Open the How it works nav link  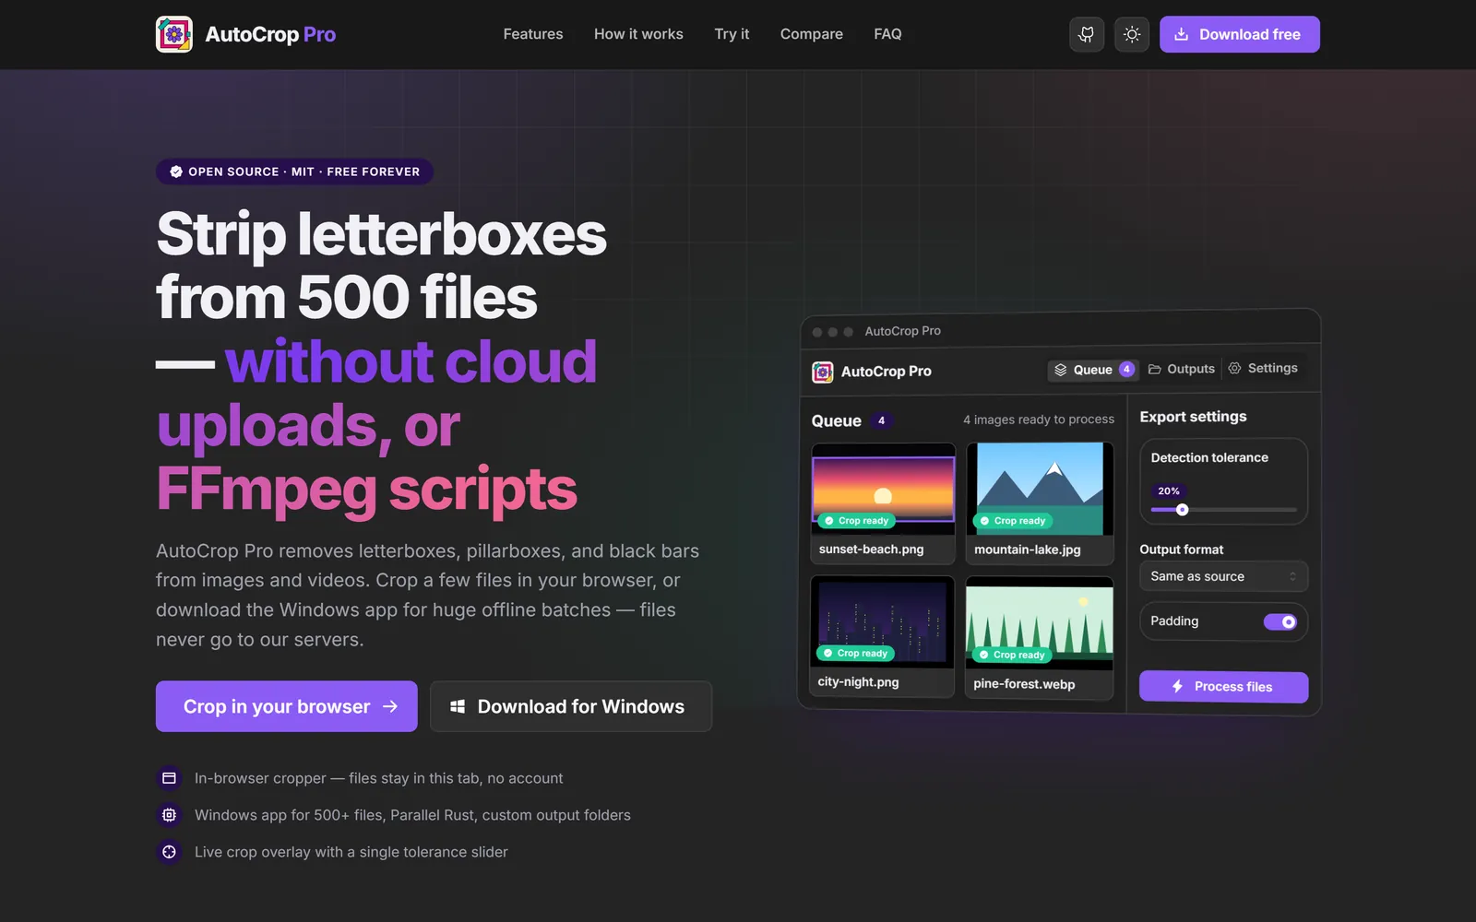pos(638,34)
